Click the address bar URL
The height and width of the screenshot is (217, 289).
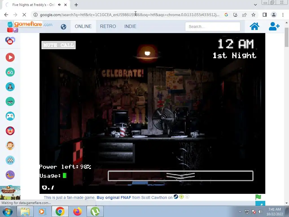[x=130, y=15]
